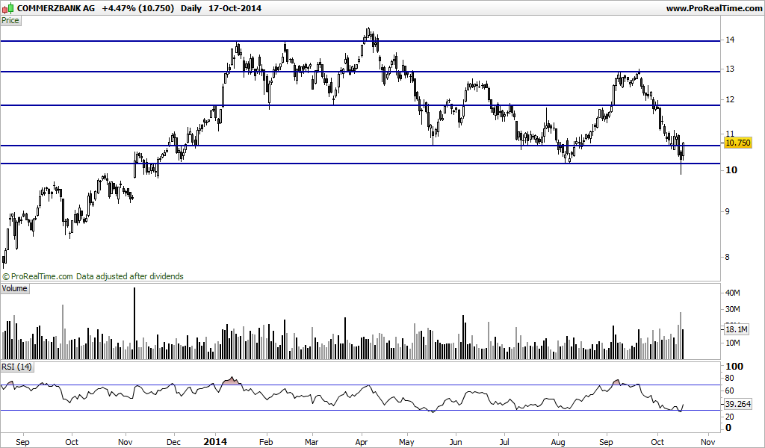765x448 pixels.
Task: Click volume axis label 10M
Action: (x=733, y=343)
